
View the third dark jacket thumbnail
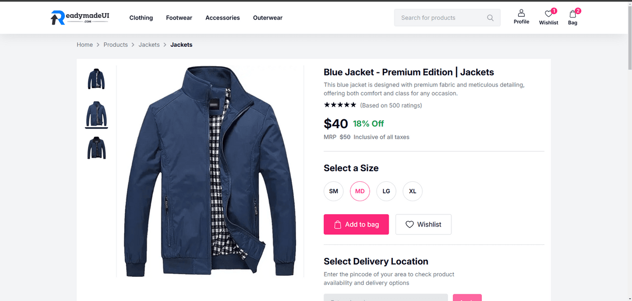(96, 148)
